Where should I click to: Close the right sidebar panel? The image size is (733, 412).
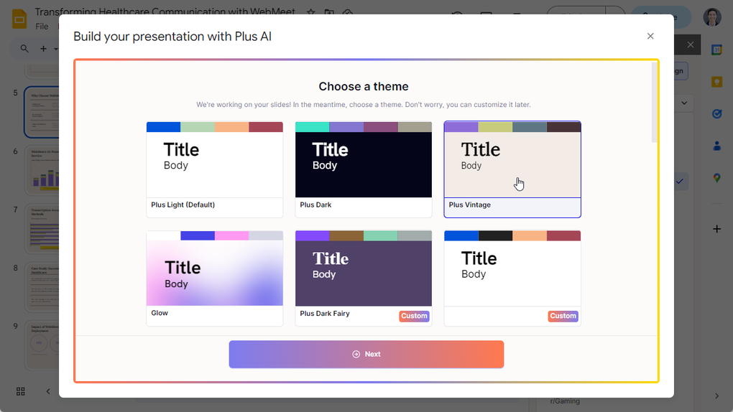(x=691, y=45)
